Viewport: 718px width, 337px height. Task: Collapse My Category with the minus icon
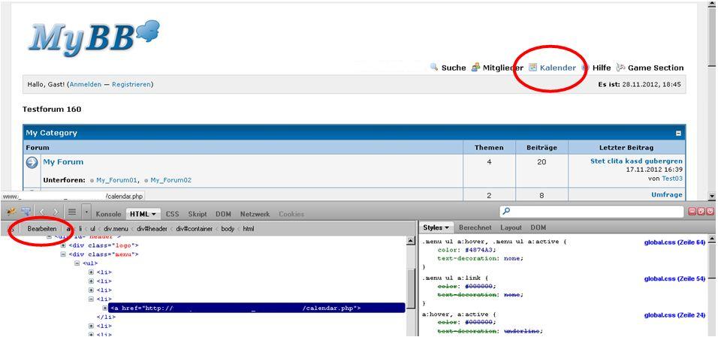(x=679, y=134)
